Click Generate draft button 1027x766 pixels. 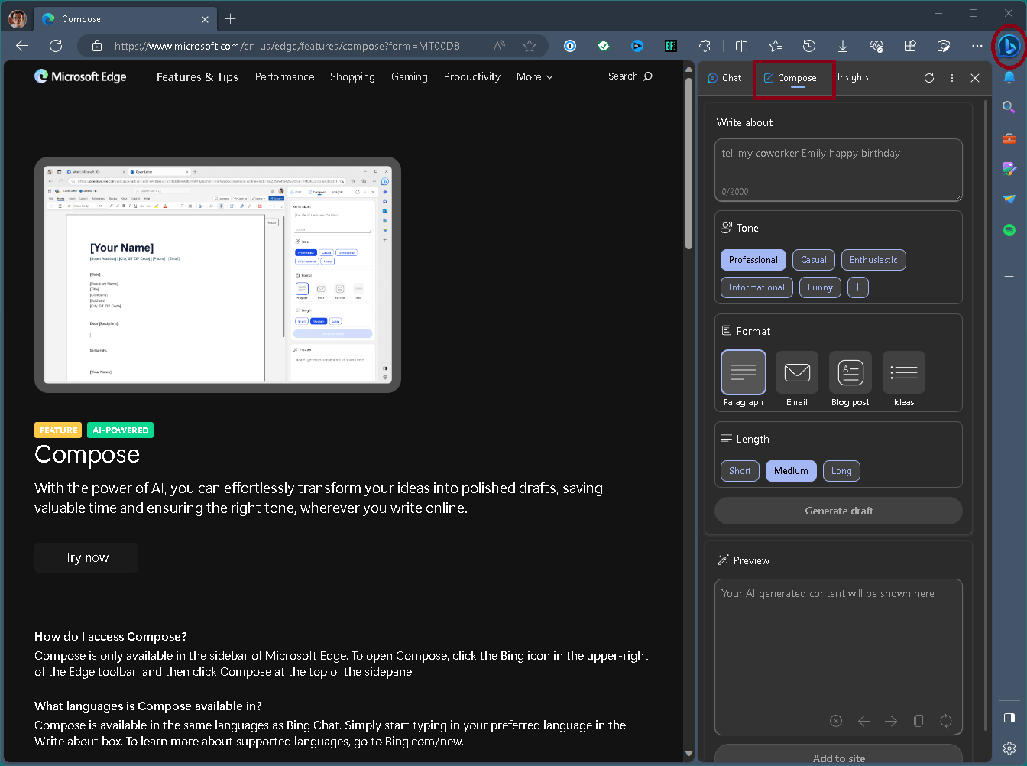838,511
